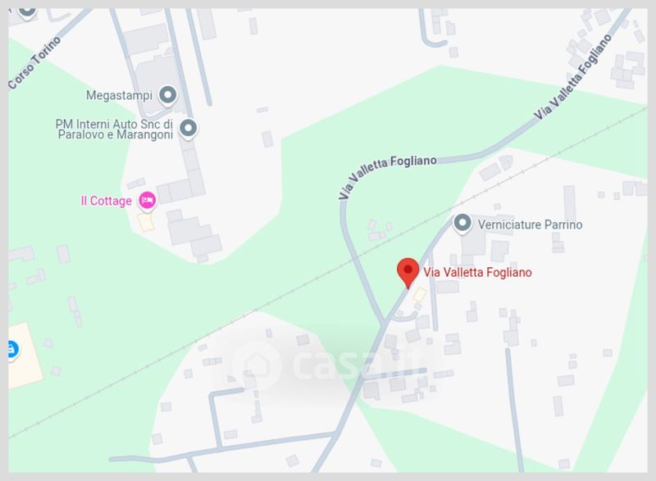Click the yellow building below Il Cottage icon

[x=146, y=222]
